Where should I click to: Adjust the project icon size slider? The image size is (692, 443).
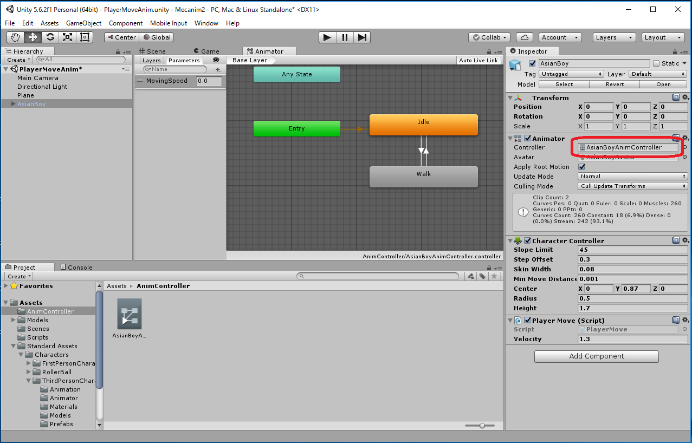click(482, 426)
